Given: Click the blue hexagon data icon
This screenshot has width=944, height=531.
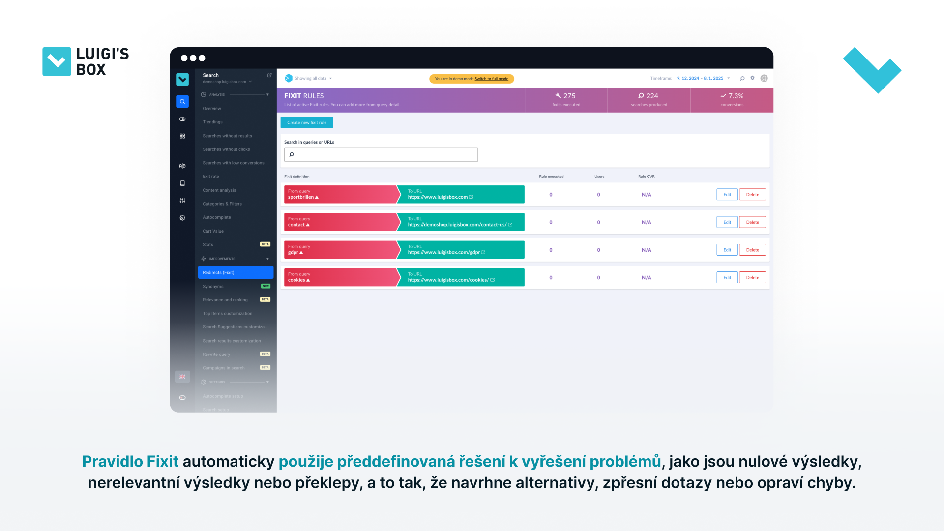Looking at the screenshot, I should [x=289, y=78].
